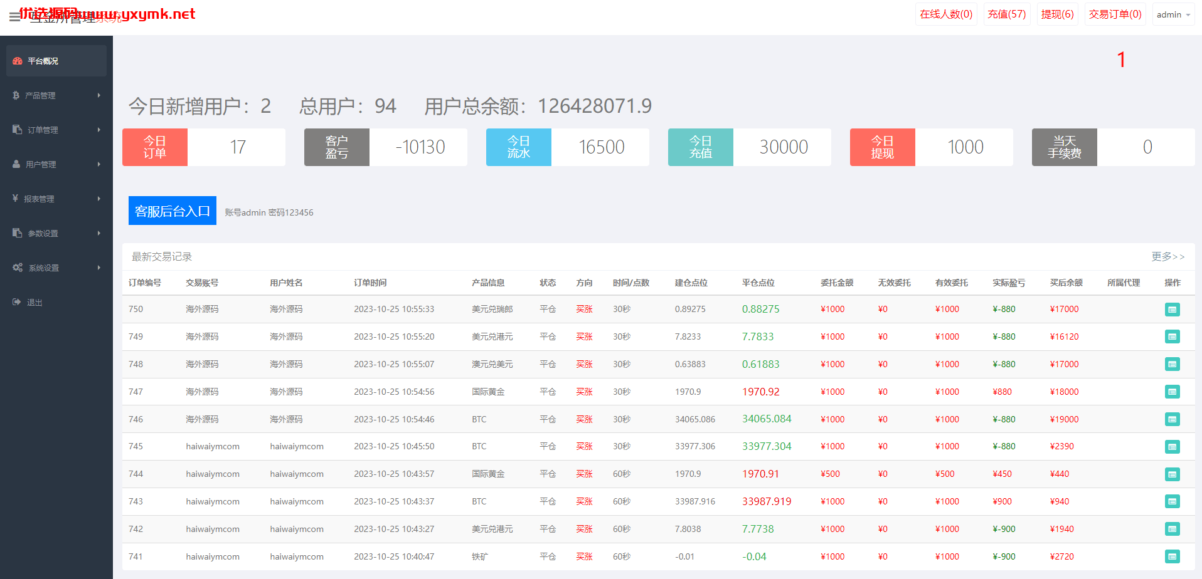Image resolution: width=1202 pixels, height=579 pixels.
Task: Toggle the hamburger sidebar menu icon
Action: coord(14,18)
